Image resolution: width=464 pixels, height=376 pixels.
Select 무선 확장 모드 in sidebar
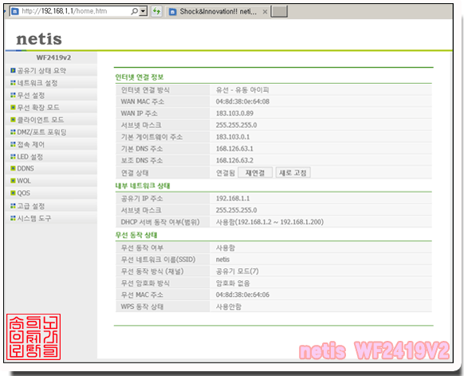[38, 107]
